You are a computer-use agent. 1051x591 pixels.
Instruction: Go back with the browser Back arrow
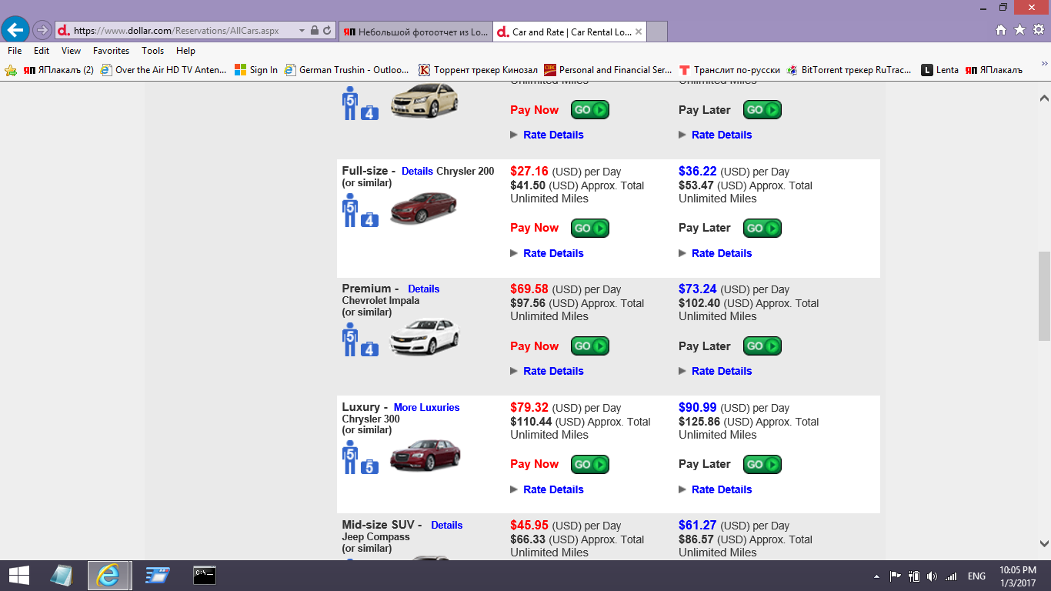pyautogui.click(x=15, y=30)
